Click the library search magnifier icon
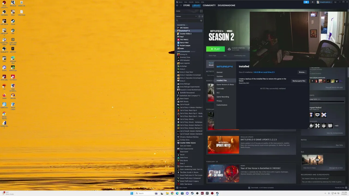 point(177,21)
